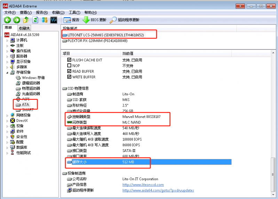Viewport: 278px width, 199px height.
Task: Select the 缓存大小 512 MB row
Action: click(149, 162)
